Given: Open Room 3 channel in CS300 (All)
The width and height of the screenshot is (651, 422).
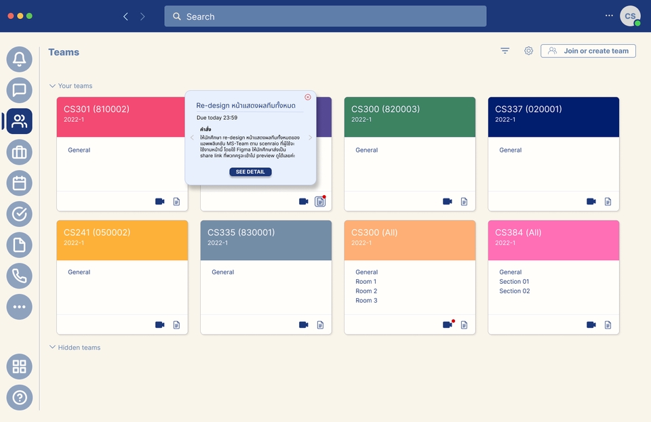Looking at the screenshot, I should 366,301.
